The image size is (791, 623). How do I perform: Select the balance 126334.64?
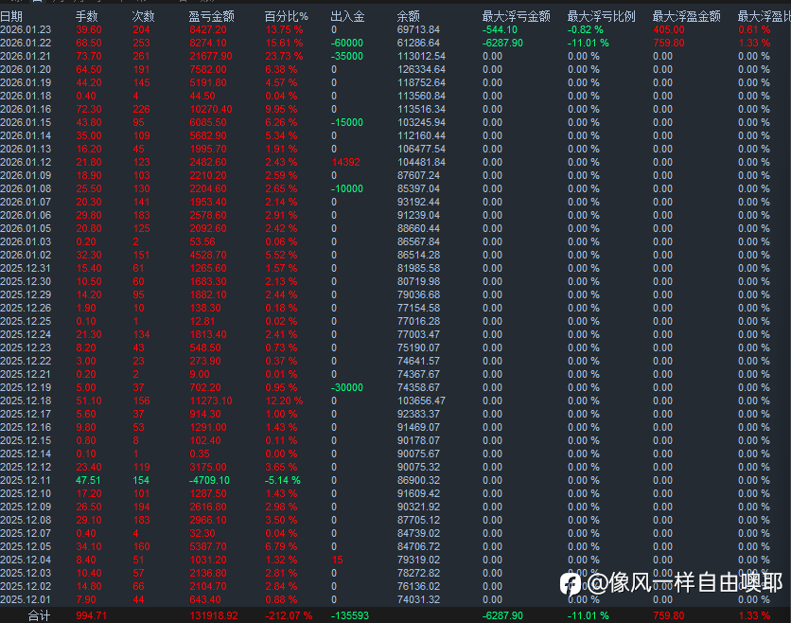coord(421,69)
